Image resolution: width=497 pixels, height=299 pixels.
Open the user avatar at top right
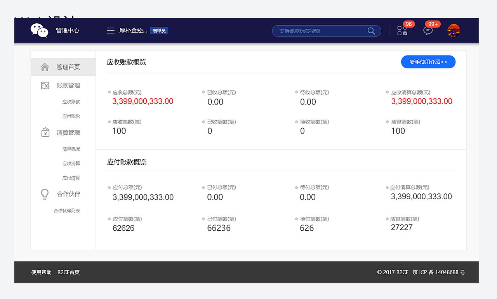pyautogui.click(x=454, y=30)
